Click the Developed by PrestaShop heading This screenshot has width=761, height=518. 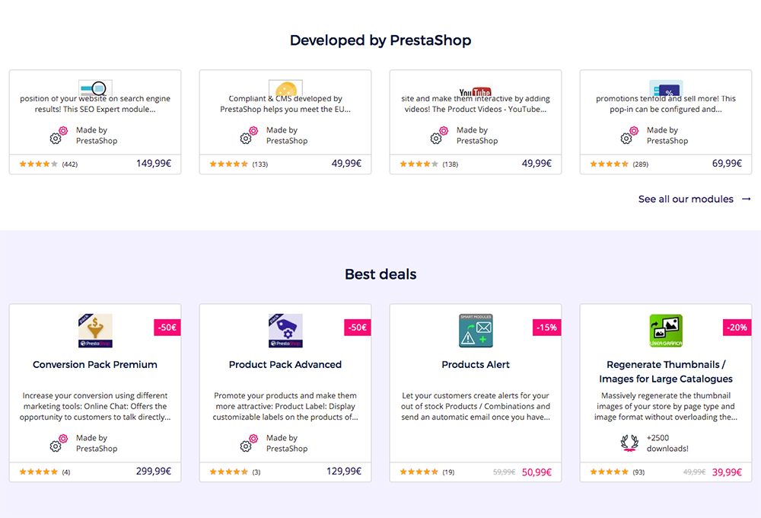(380, 40)
